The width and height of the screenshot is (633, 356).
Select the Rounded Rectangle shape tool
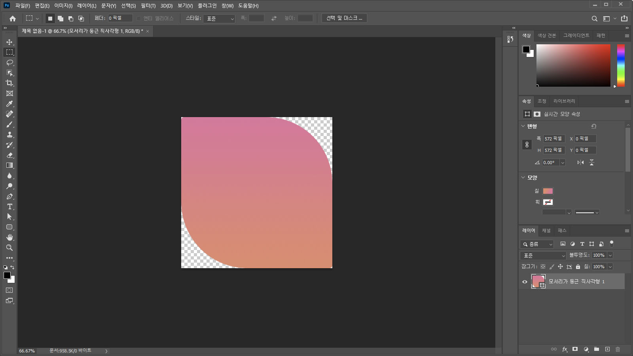point(9,227)
